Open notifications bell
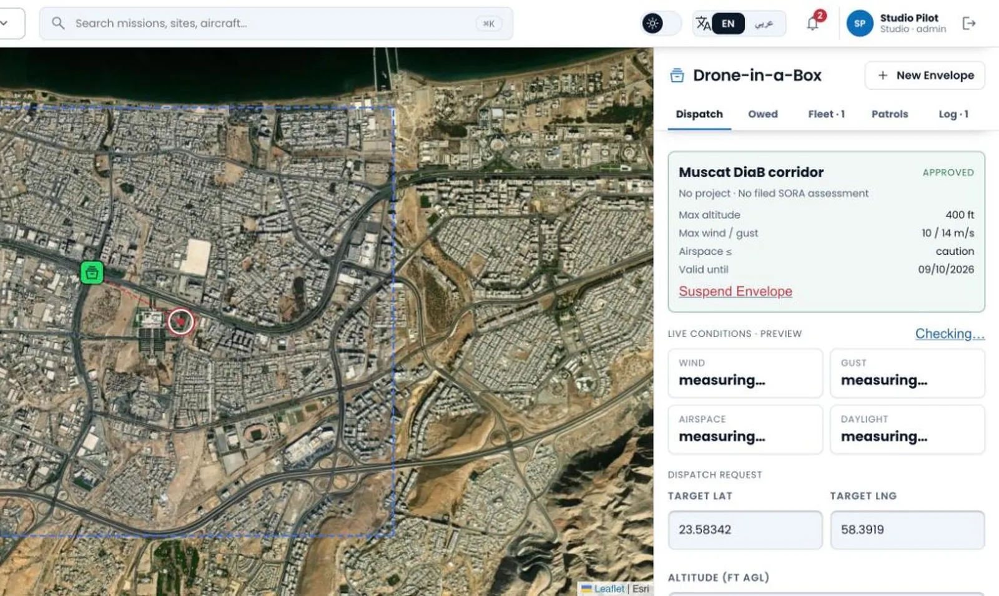 point(812,24)
